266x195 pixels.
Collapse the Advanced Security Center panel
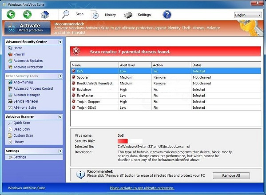coord(60,42)
